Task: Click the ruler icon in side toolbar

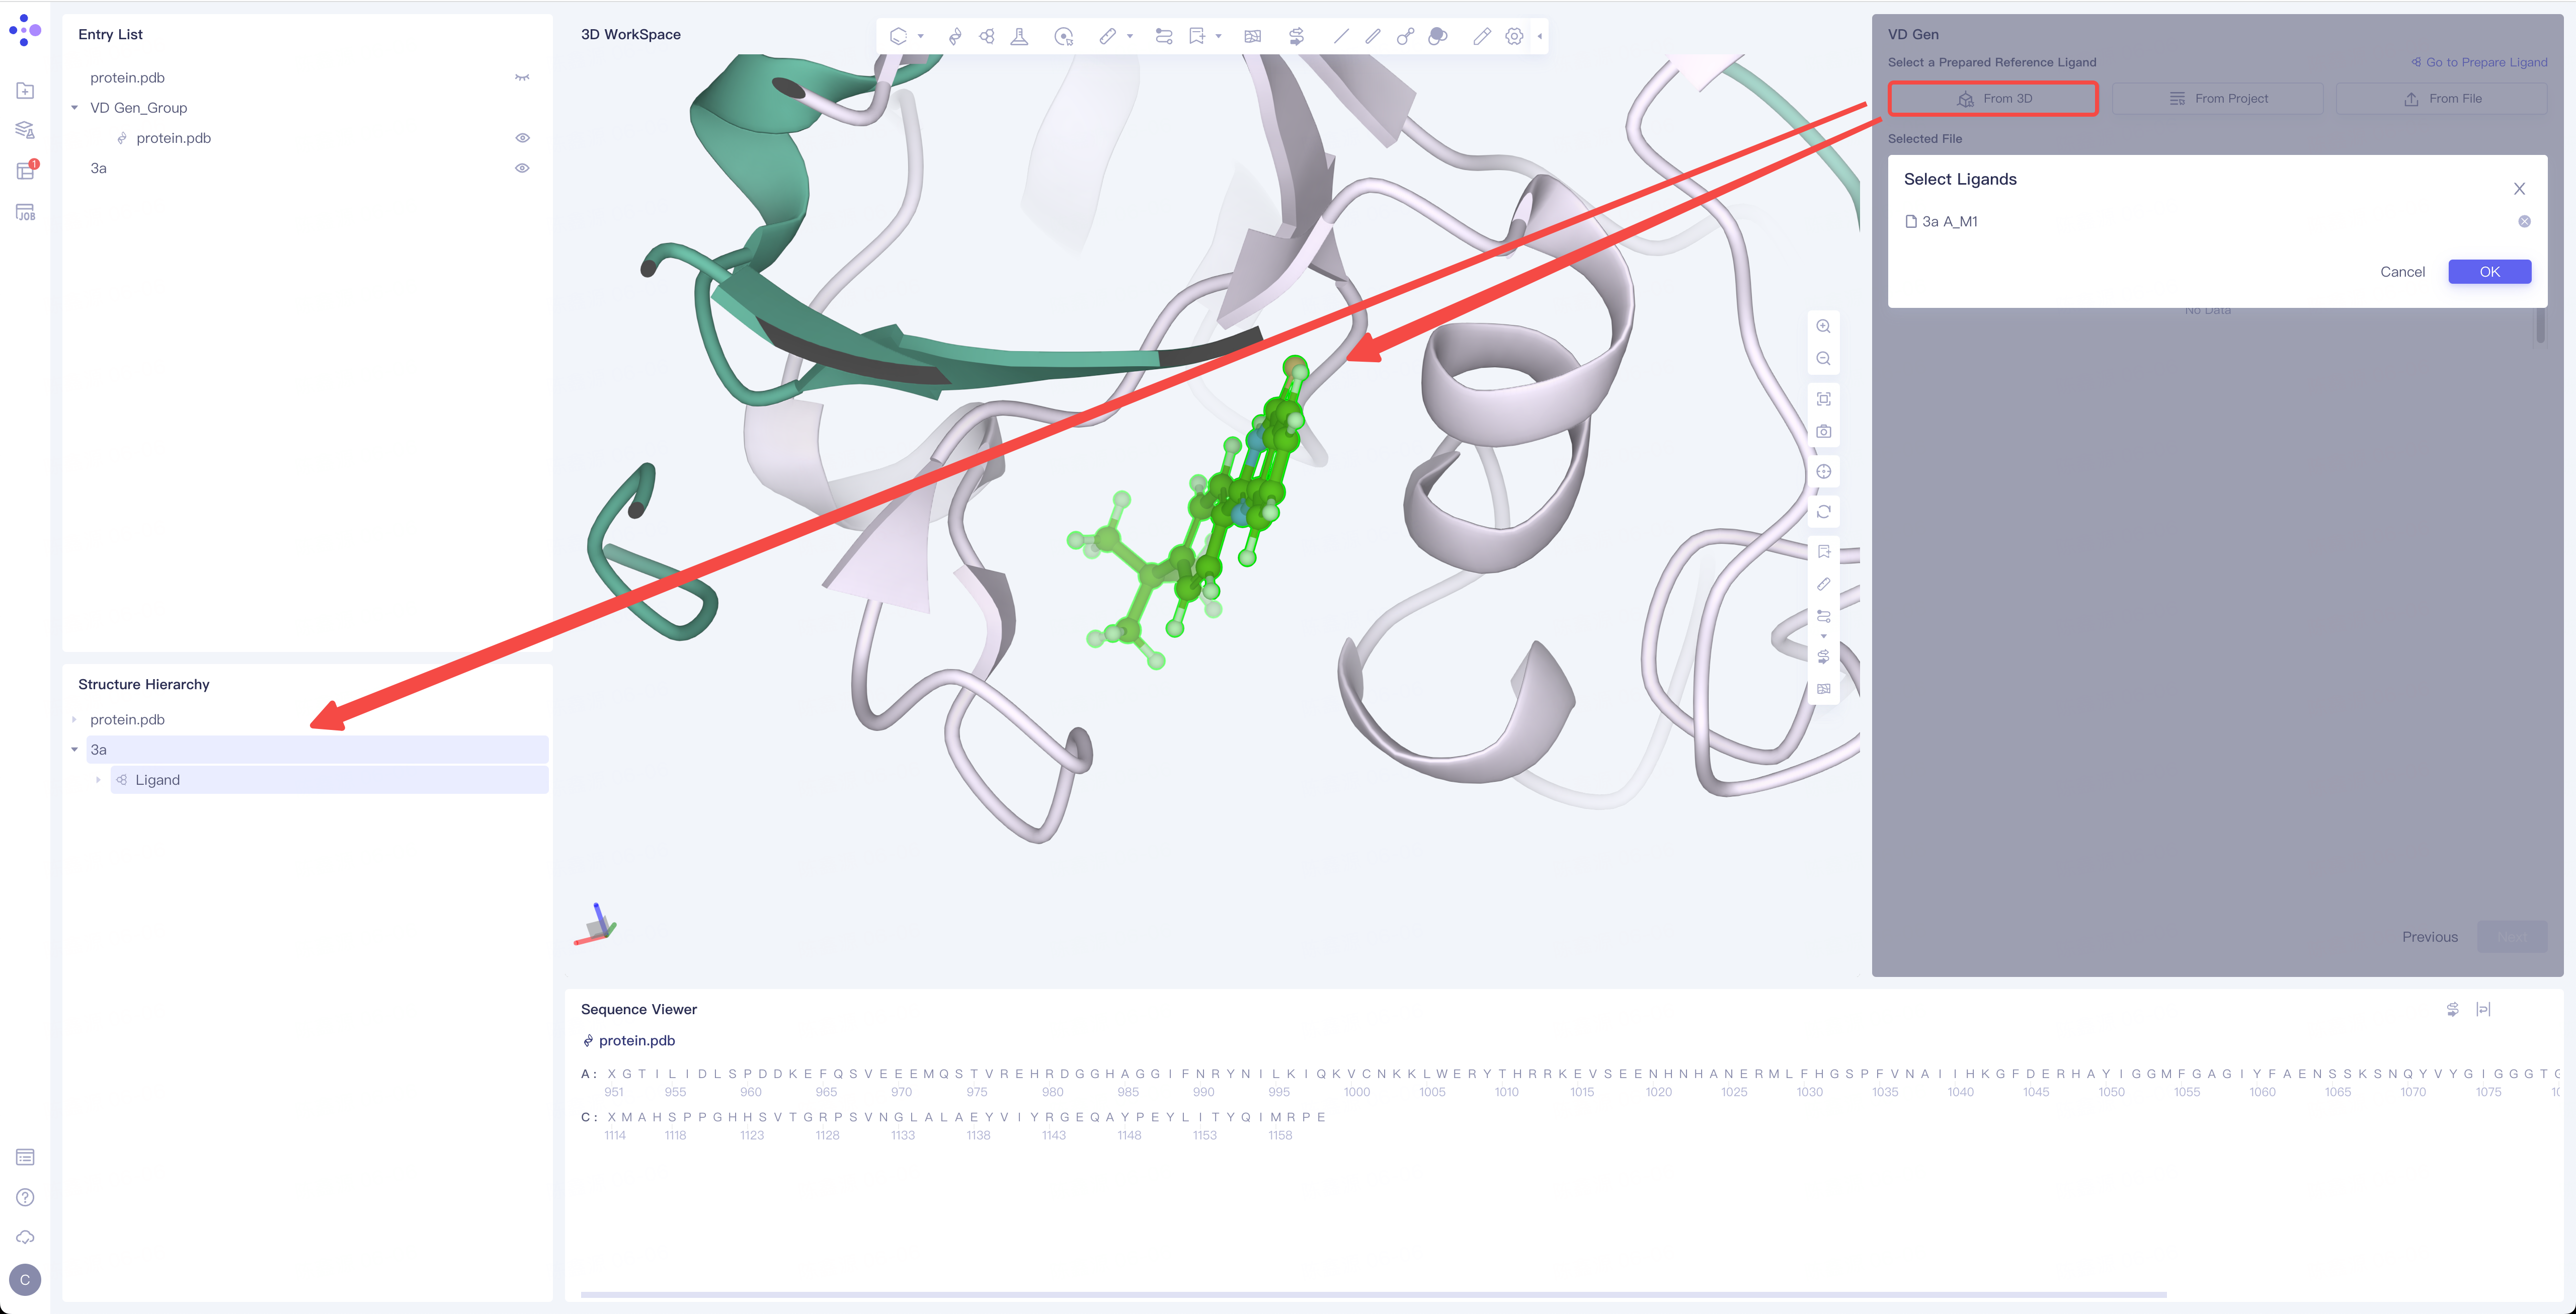Action: [1823, 584]
